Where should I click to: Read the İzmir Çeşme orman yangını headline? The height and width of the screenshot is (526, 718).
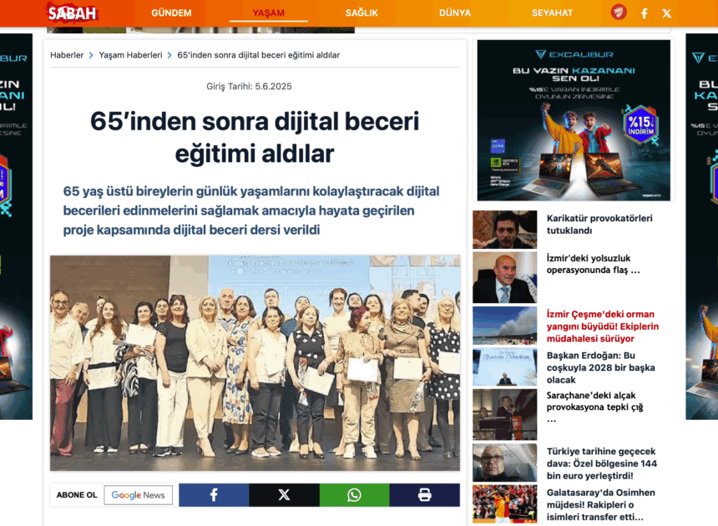pyautogui.click(x=602, y=326)
